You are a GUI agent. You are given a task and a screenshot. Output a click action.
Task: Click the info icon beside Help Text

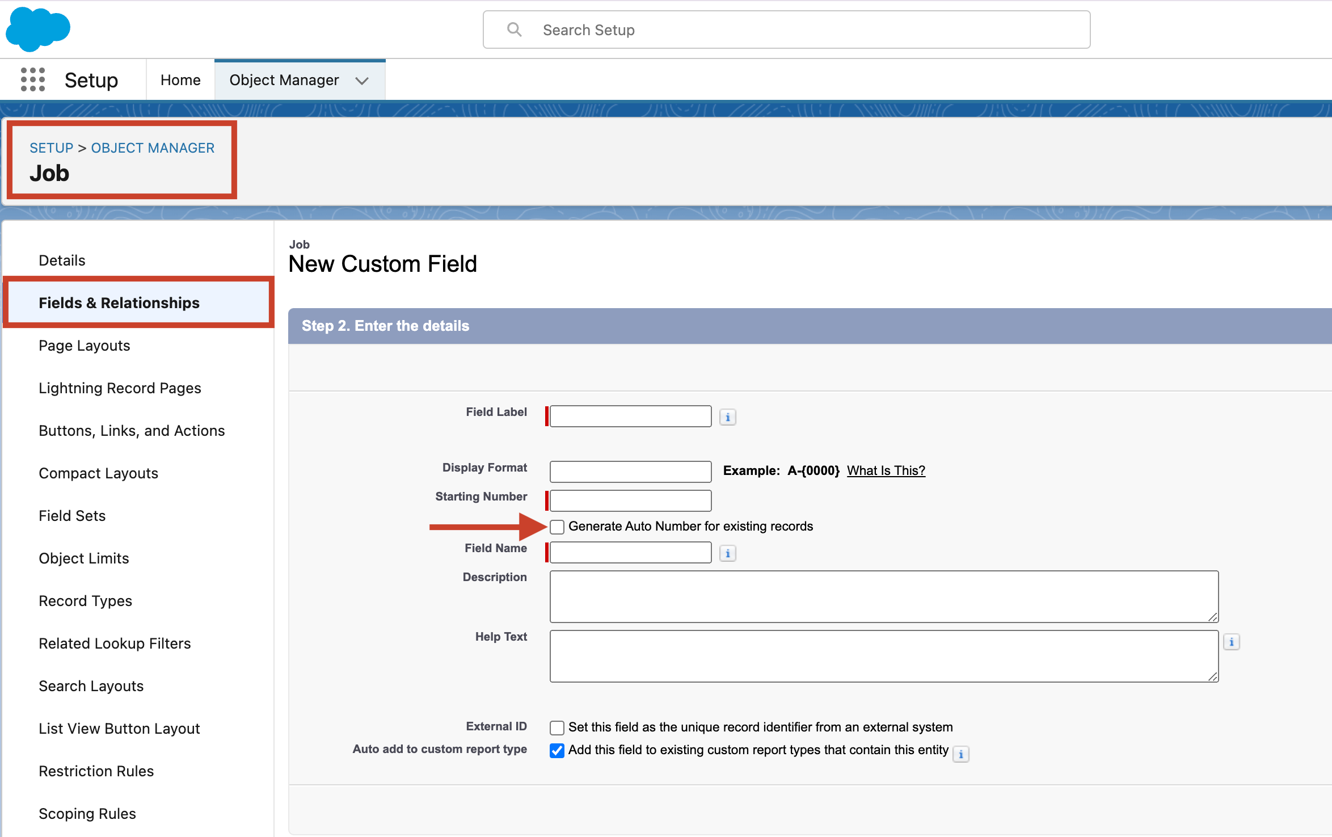[x=1232, y=642]
